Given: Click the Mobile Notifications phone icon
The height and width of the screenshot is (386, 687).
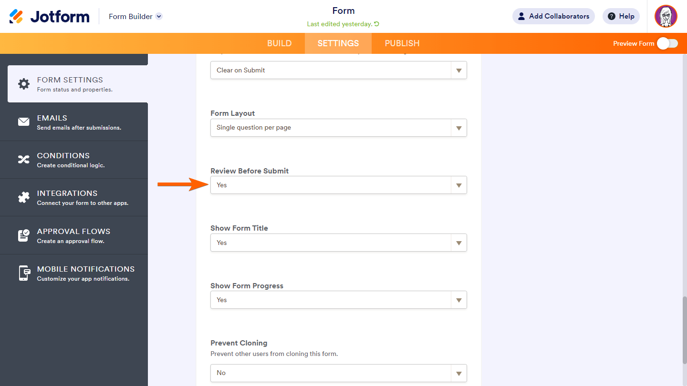Looking at the screenshot, I should pyautogui.click(x=23, y=273).
